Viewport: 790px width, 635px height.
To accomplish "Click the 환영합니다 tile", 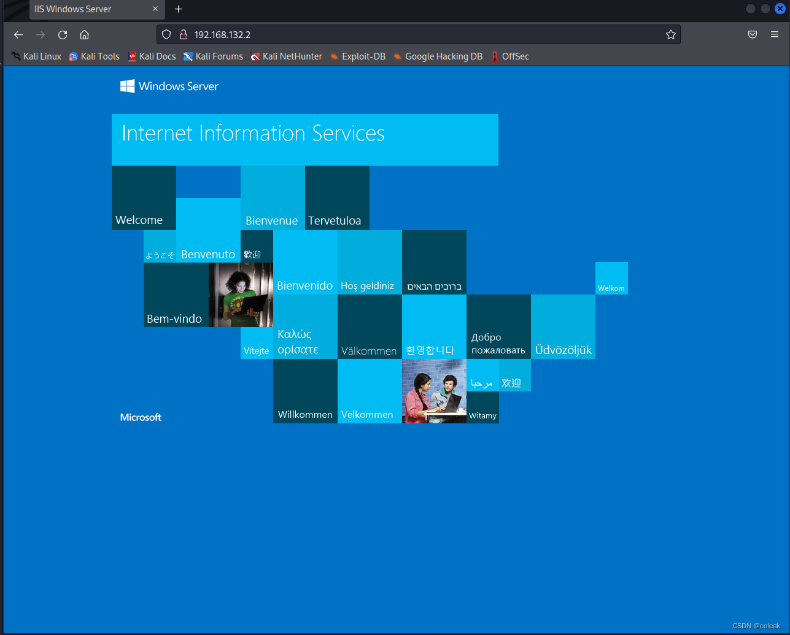I will click(434, 326).
